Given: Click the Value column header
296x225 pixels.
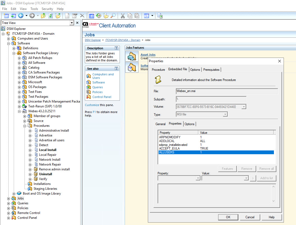Looking at the screenshot, I should [x=236, y=133].
